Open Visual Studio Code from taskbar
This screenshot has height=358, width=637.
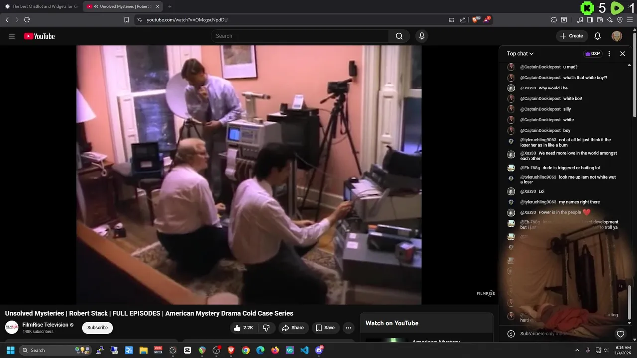304,350
